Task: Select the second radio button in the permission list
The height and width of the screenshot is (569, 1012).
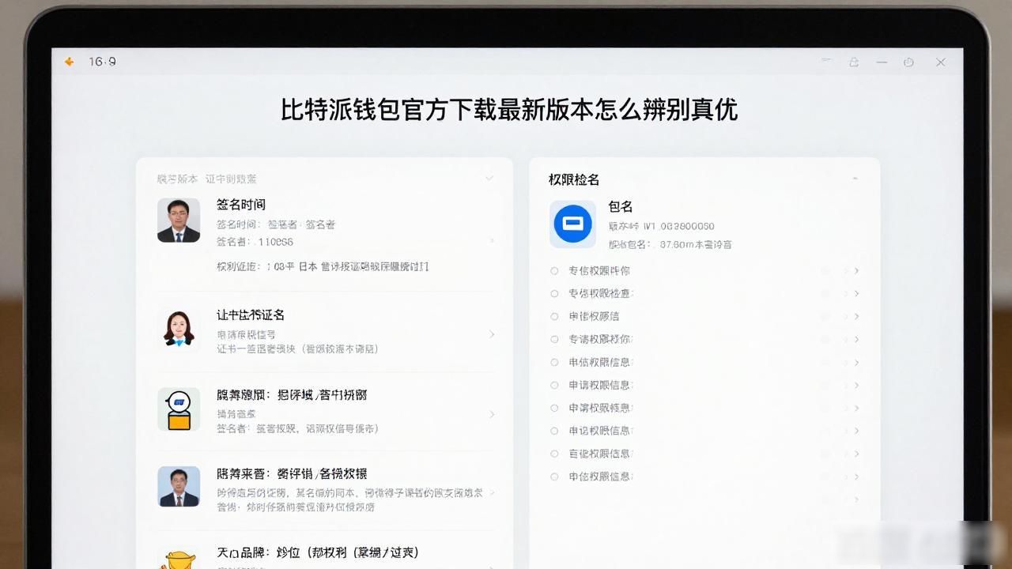Action: [x=554, y=293]
